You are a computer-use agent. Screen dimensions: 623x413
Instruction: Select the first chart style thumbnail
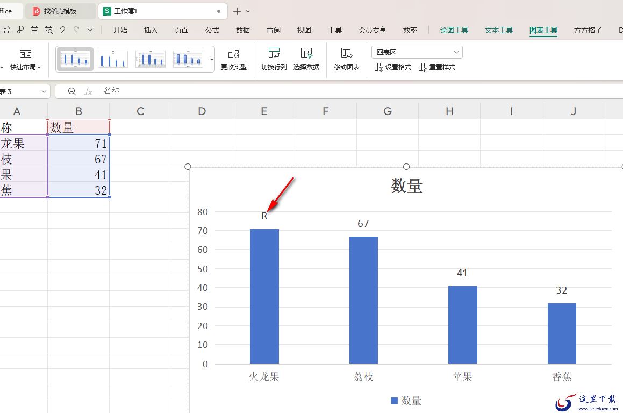click(75, 59)
